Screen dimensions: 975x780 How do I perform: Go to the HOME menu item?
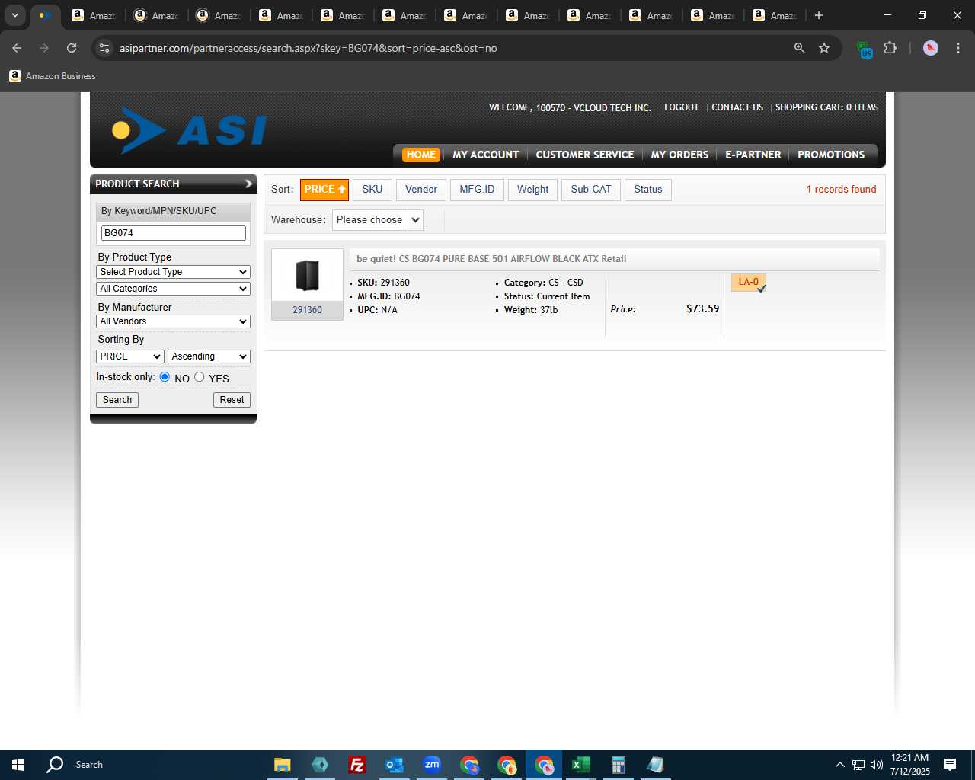pyautogui.click(x=421, y=155)
